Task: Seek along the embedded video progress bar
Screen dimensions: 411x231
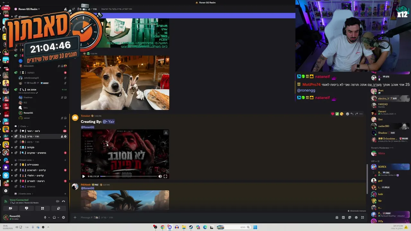Action: [128, 176]
